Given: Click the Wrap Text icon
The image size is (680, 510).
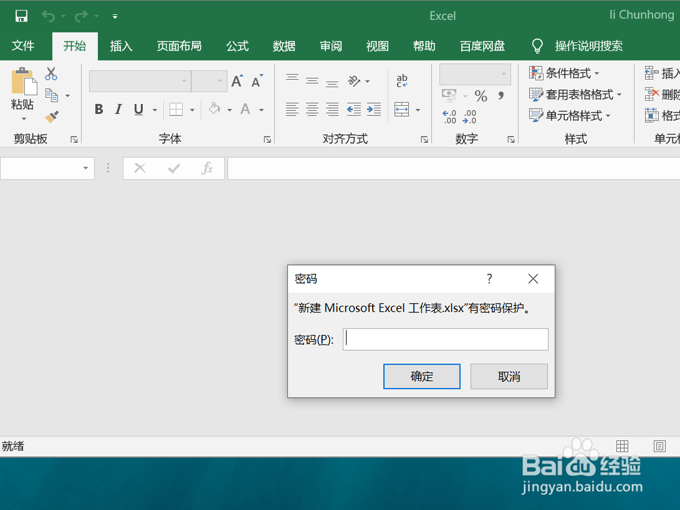Looking at the screenshot, I should coord(402,80).
